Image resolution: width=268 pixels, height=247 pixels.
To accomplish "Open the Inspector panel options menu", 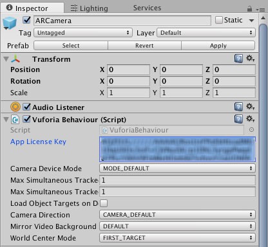I will [x=260, y=10].
